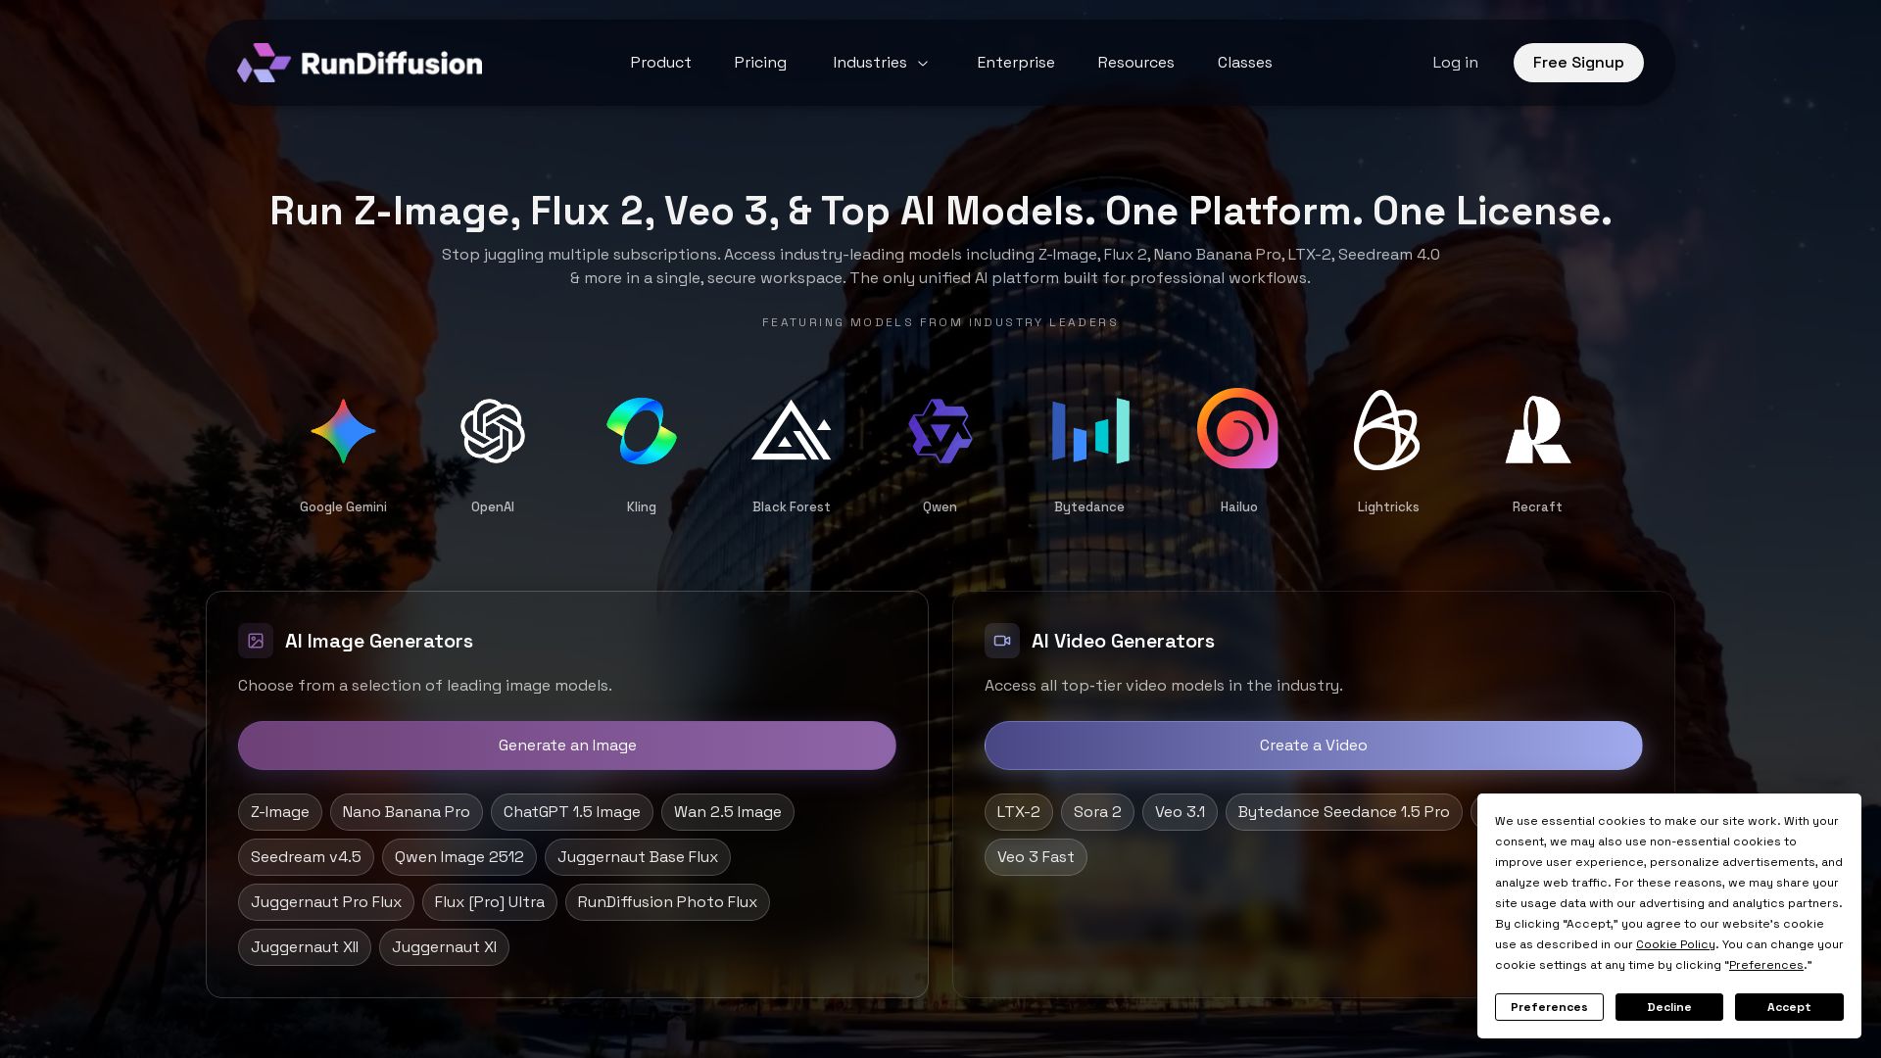This screenshot has width=1881, height=1058.
Task: Open the Enterprise nav item
Action: [x=1015, y=63]
